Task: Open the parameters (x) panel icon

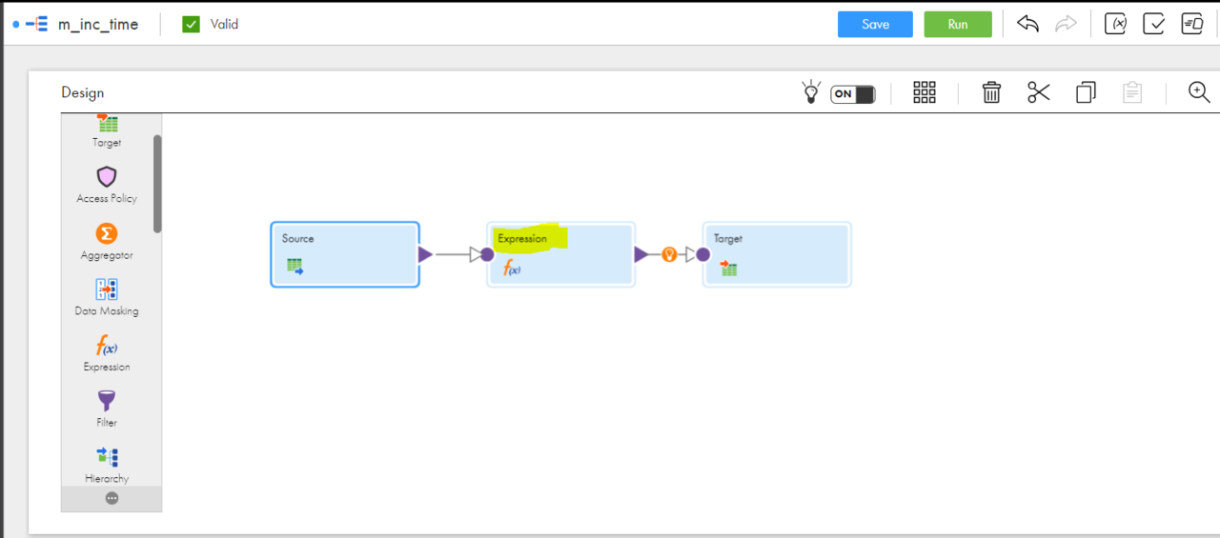Action: click(x=1115, y=24)
